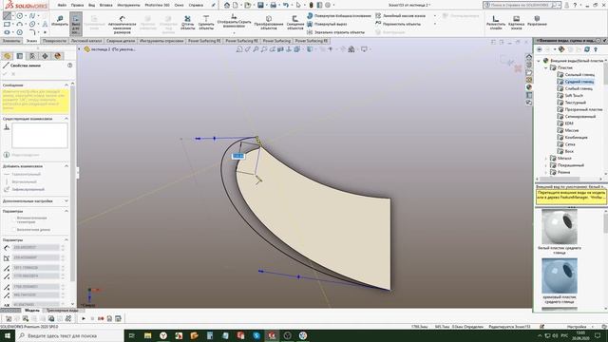Open the Вставка menu

[x=105, y=5]
